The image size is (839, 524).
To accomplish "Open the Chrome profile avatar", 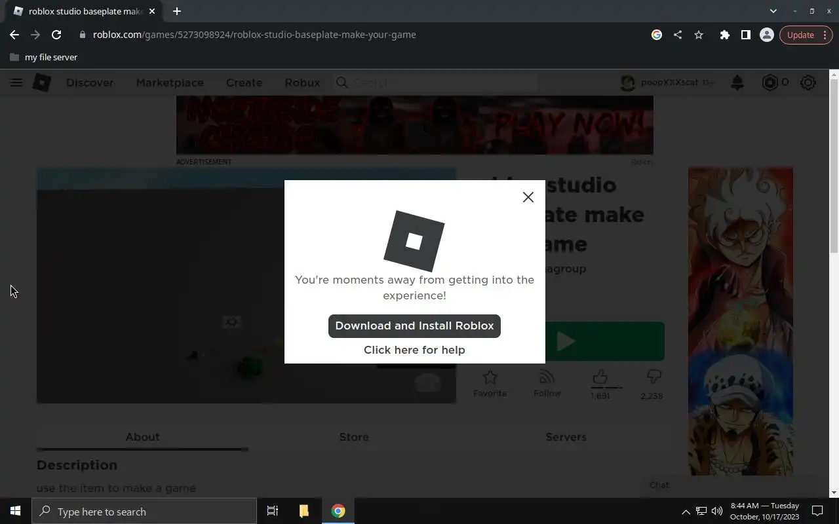I will [x=766, y=35].
